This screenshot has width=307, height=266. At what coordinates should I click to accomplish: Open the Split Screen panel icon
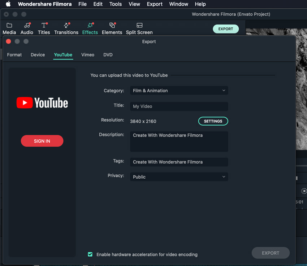click(139, 25)
